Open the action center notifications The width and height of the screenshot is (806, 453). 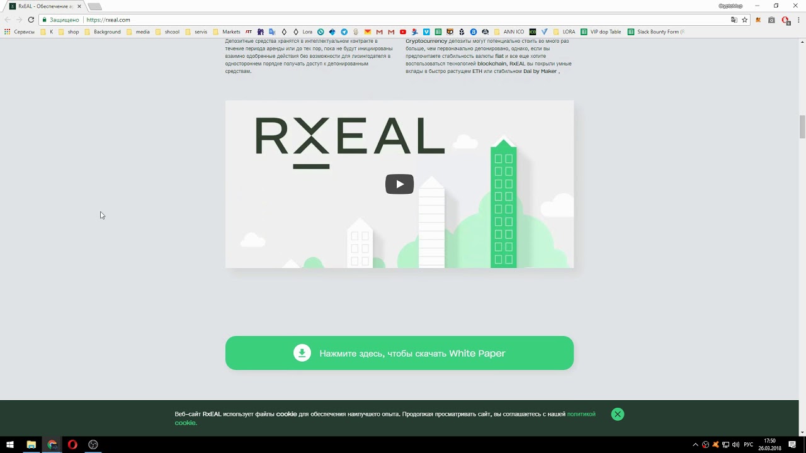pyautogui.click(x=793, y=445)
